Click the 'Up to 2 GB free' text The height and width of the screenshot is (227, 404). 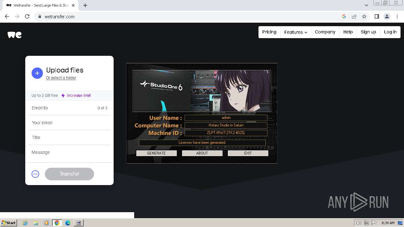[x=45, y=96]
